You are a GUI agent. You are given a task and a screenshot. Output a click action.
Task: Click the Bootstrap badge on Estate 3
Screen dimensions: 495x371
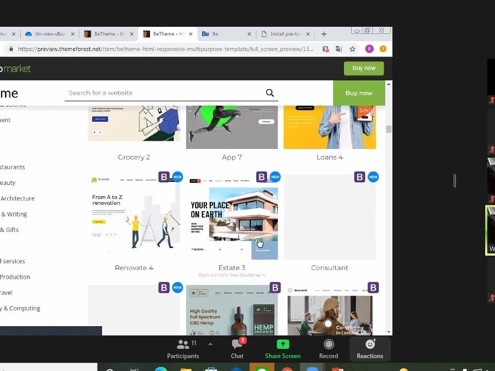[x=262, y=177]
